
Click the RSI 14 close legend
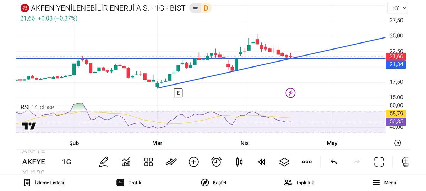click(37, 107)
